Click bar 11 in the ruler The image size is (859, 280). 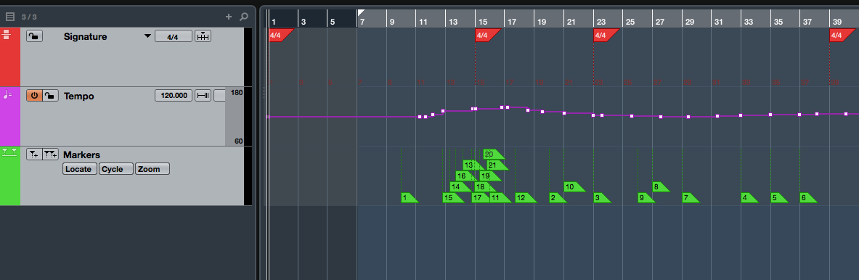tap(423, 22)
